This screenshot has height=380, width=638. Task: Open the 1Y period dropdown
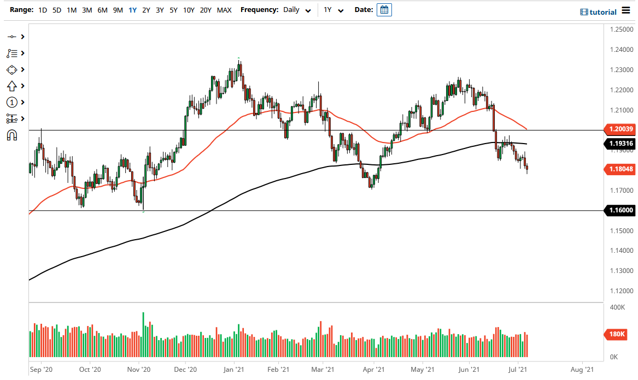coord(333,10)
